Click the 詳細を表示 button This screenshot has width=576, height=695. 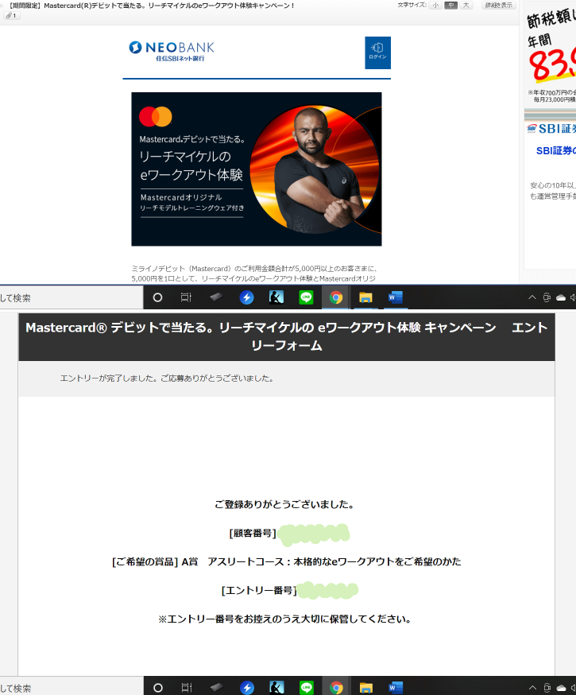pyautogui.click(x=498, y=6)
